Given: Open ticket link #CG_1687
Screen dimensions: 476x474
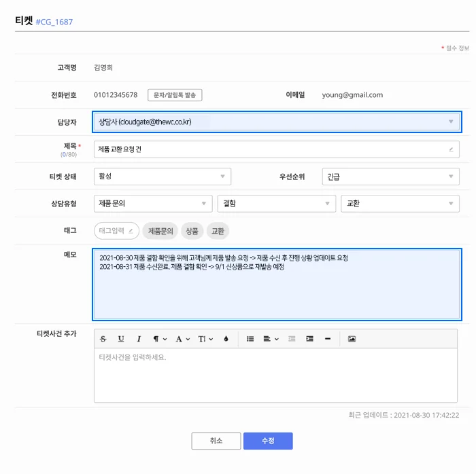Looking at the screenshot, I should (x=54, y=22).
